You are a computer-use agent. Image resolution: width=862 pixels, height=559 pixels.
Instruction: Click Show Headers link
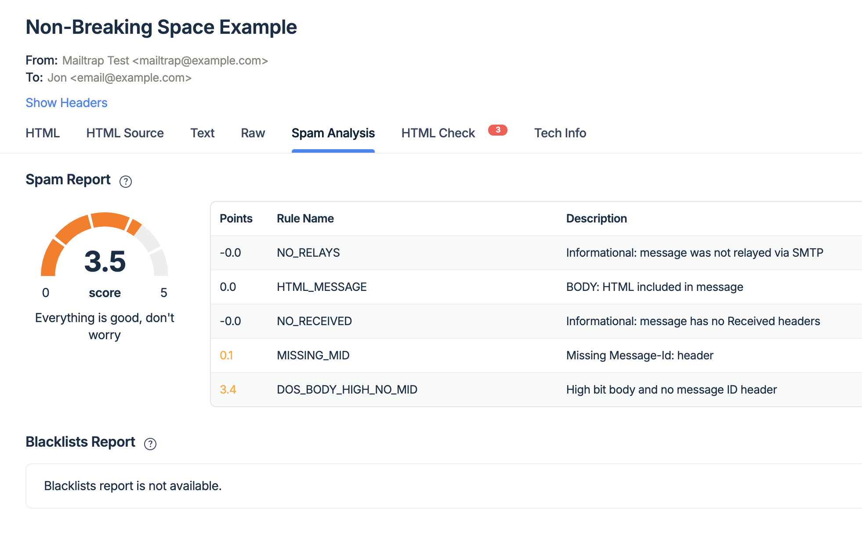(x=66, y=103)
